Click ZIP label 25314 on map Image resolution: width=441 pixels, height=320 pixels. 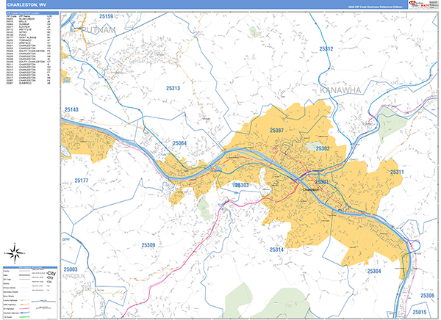[x=276, y=250]
